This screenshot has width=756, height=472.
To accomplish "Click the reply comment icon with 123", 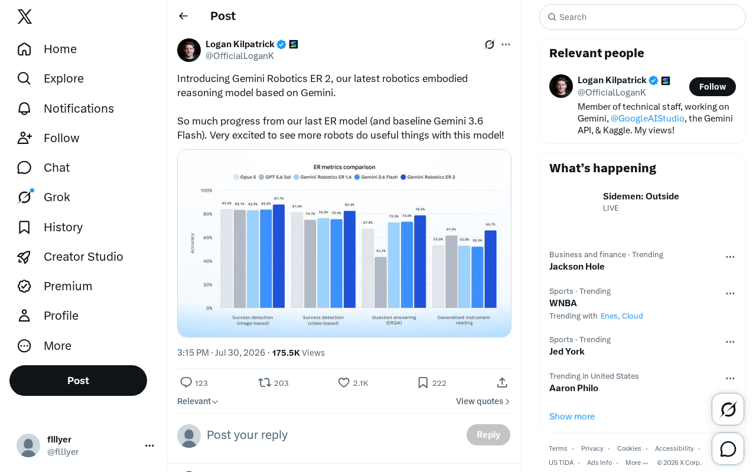I will (186, 382).
